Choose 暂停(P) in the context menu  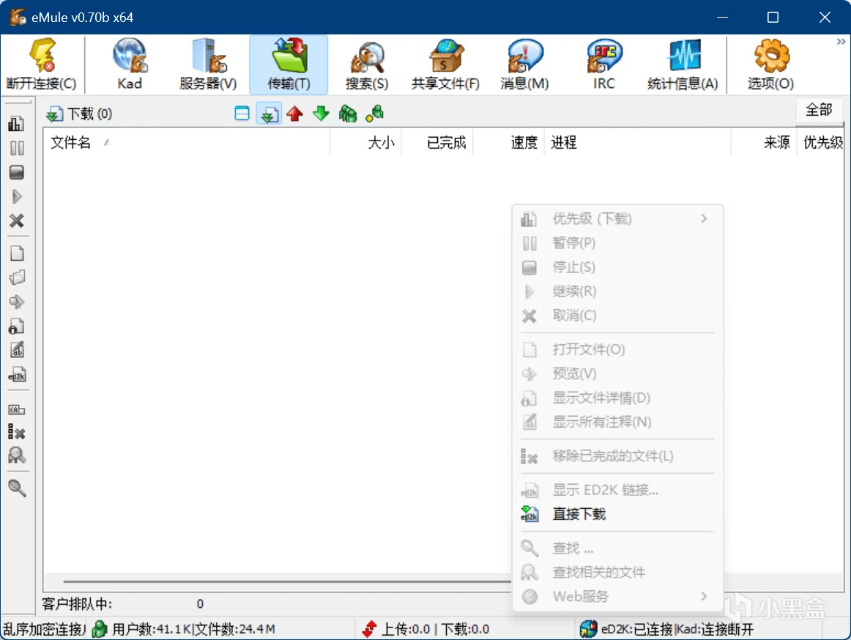617,243
